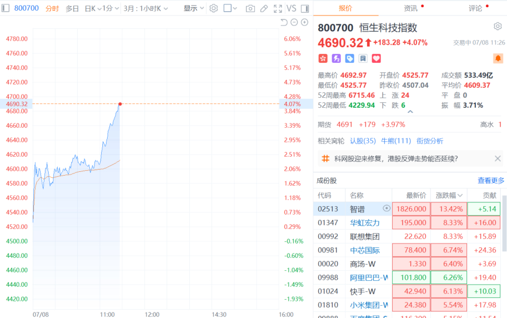
Task: Select the 资讯 tab
Action: click(x=410, y=8)
